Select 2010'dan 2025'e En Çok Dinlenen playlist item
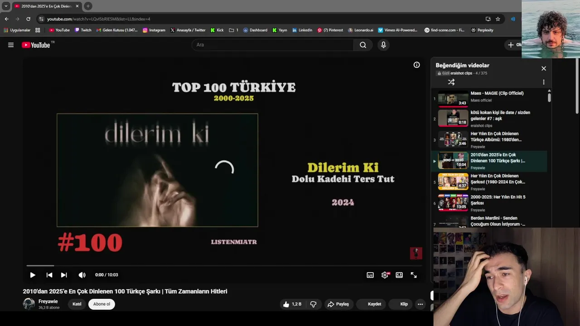 coord(488,161)
